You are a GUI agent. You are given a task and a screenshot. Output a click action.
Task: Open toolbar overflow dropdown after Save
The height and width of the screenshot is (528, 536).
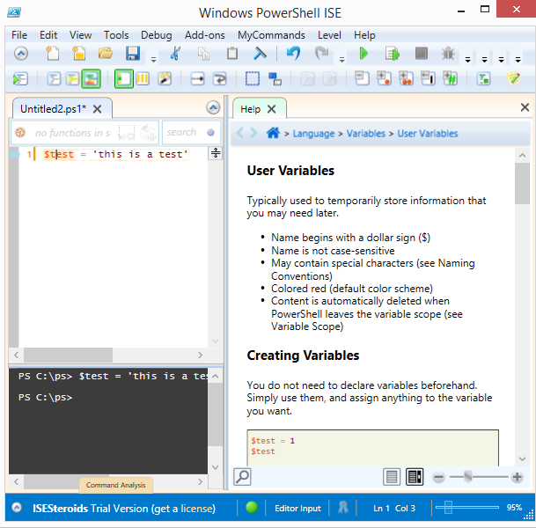(x=154, y=60)
